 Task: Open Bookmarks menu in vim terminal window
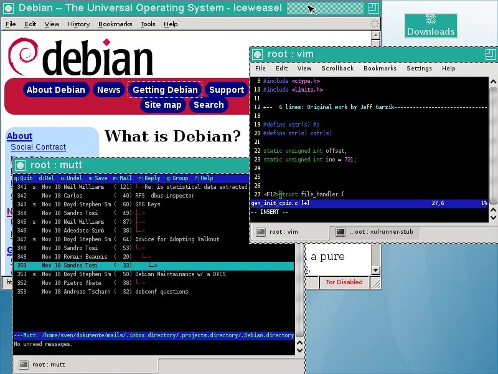(380, 69)
